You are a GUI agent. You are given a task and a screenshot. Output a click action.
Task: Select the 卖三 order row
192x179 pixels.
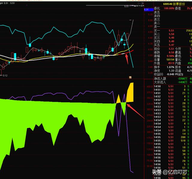[x=173, y=20]
